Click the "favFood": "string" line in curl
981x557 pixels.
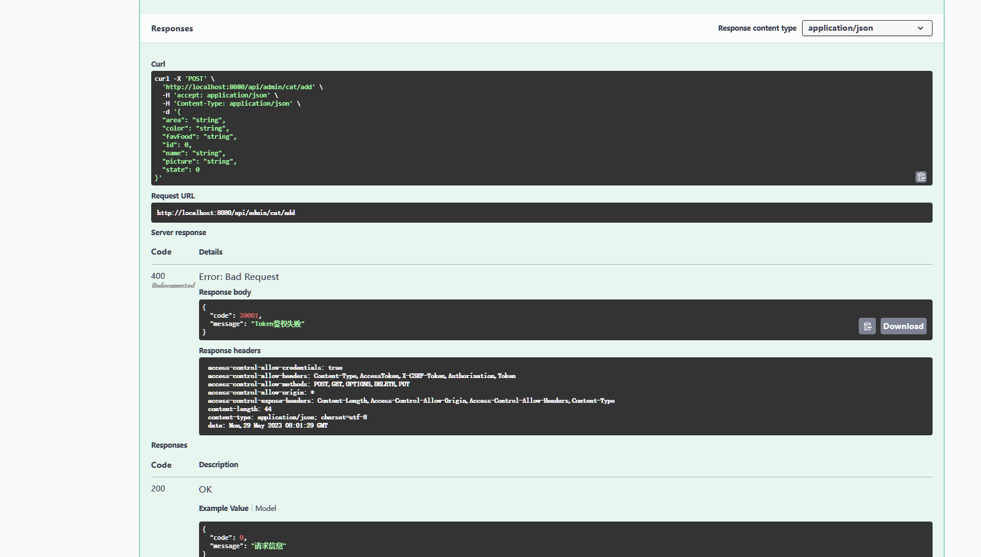pyautogui.click(x=200, y=136)
